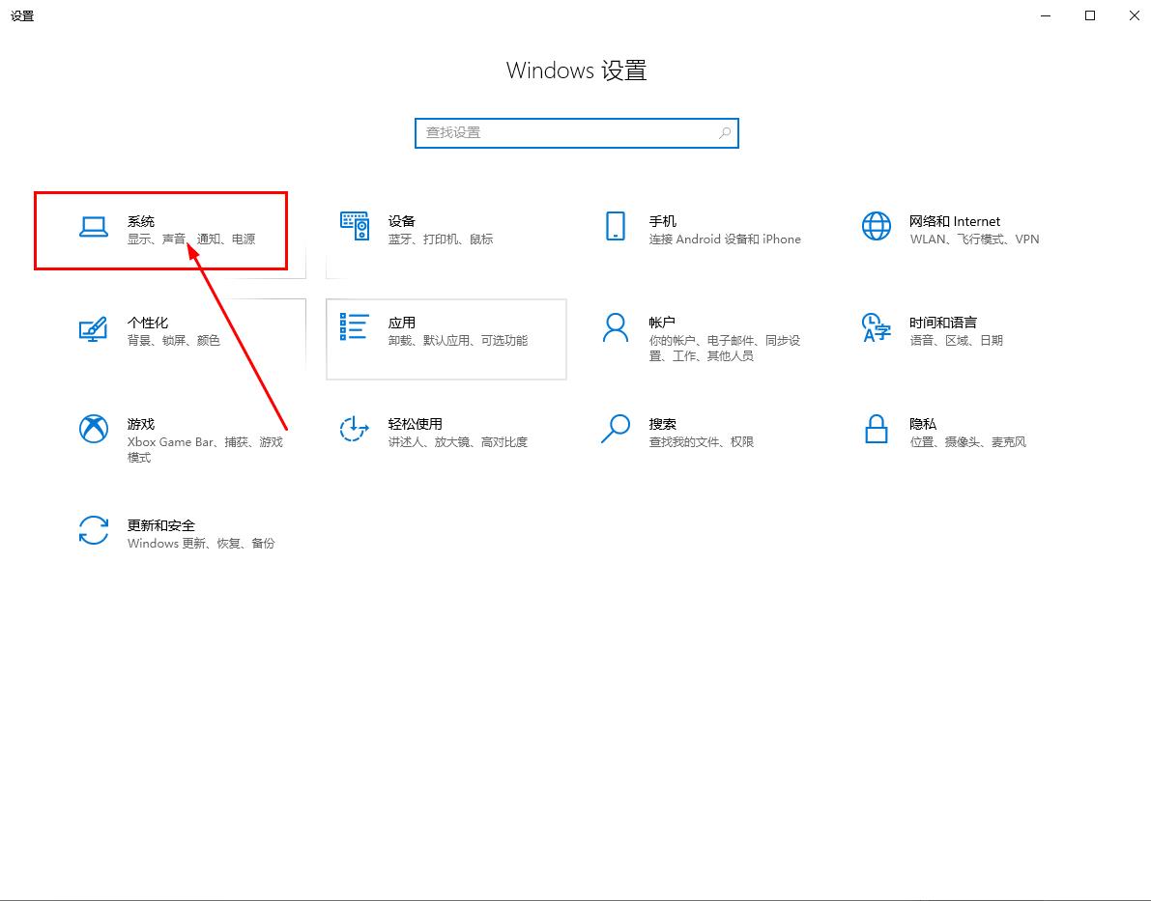1151x901 pixels.
Task: Click the text 查找我的文件、权限
Action: click(701, 441)
